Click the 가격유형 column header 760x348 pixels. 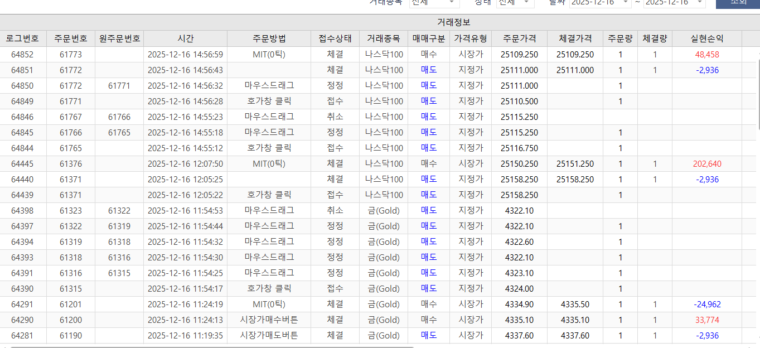(x=471, y=38)
